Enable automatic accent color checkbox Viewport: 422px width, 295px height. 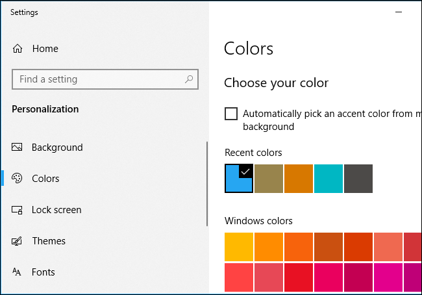pyautogui.click(x=231, y=114)
